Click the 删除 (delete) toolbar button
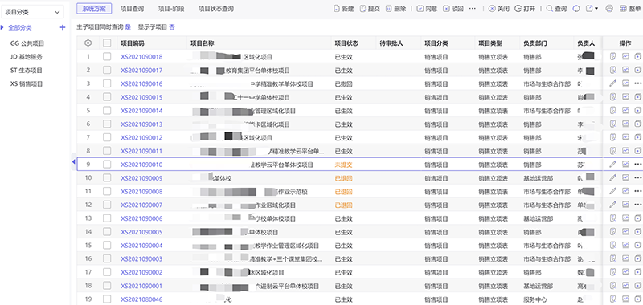Screen dimensions: 643x305 395,9
